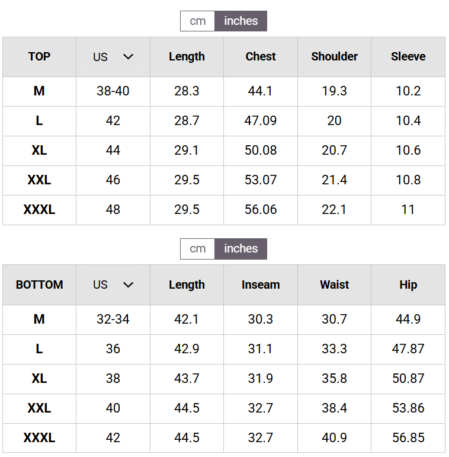
Task: Click the chevron arrow in the BOTTOM table header
Action: 128,285
